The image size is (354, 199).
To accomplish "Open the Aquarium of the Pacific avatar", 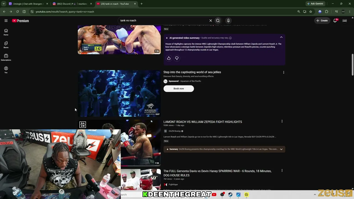I will (165, 81).
